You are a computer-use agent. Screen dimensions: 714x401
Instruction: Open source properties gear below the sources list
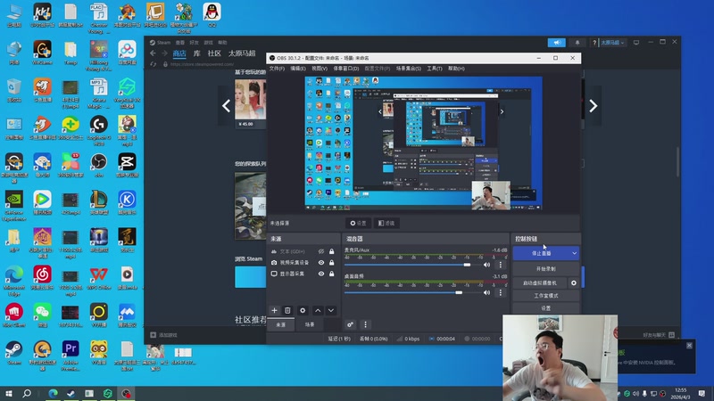[x=303, y=310]
